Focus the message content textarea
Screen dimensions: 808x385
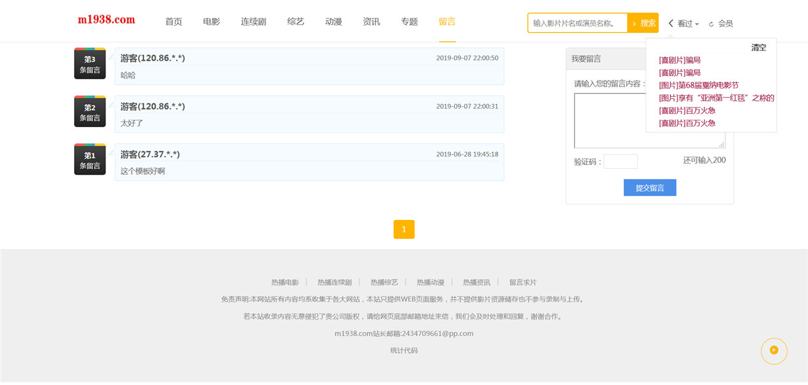tap(650, 120)
